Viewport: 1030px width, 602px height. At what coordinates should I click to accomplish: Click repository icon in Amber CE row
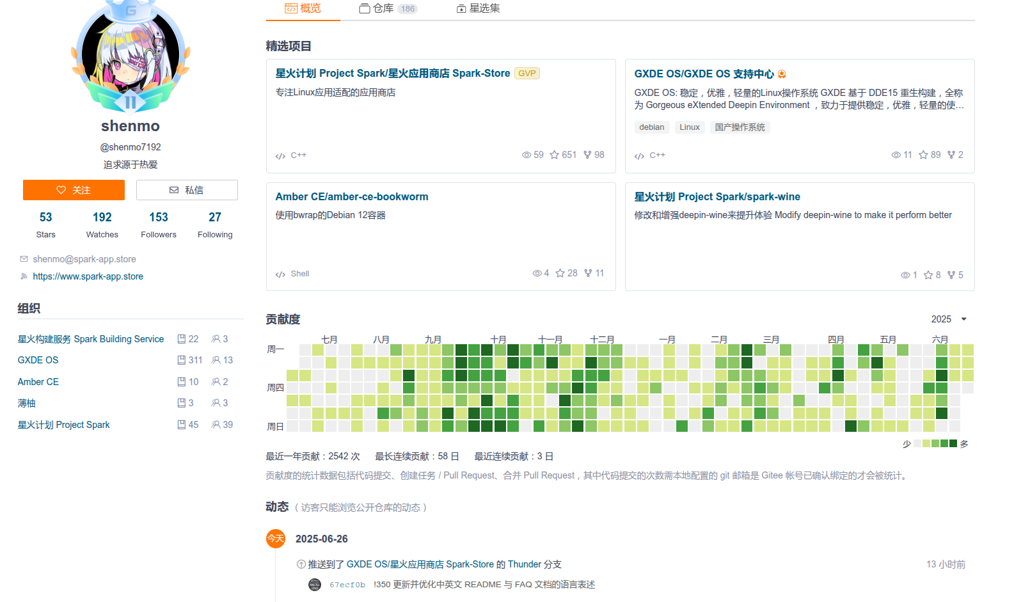click(181, 382)
